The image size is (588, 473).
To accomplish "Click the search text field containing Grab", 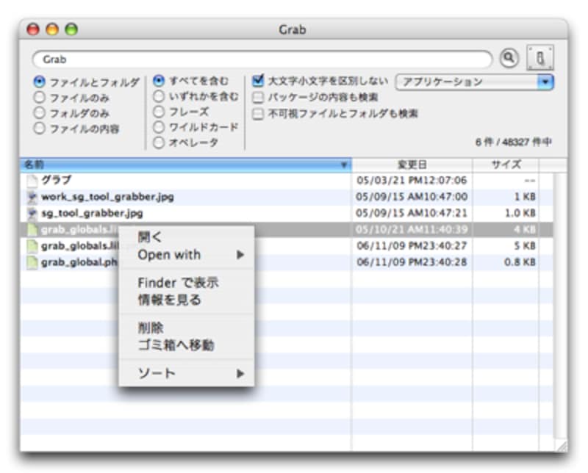I will pyautogui.click(x=261, y=59).
